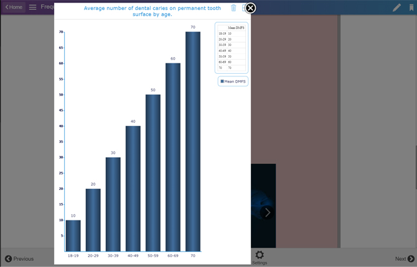
Task: Open the hamburger menu
Action: 32,7
